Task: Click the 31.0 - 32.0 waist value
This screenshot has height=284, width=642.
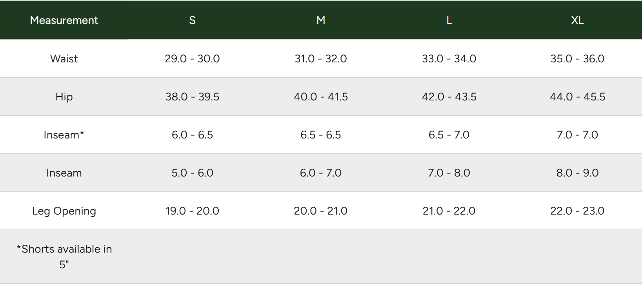Action: click(x=321, y=59)
